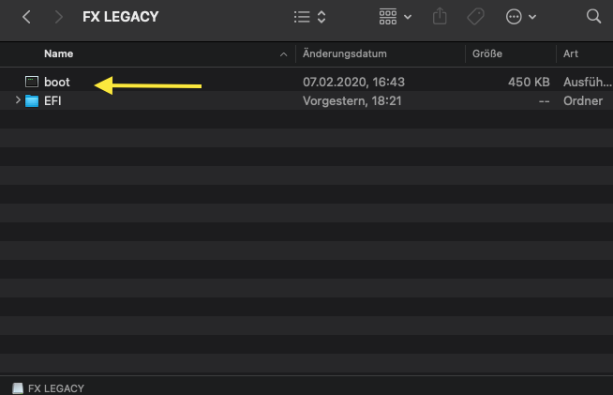Open the list view options switcher
Screen dimensions: 613x395
309,17
